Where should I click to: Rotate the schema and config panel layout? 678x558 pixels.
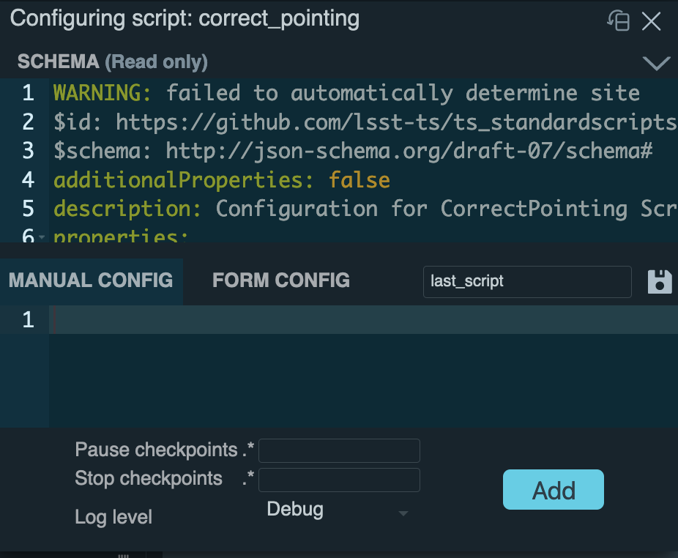click(x=619, y=21)
